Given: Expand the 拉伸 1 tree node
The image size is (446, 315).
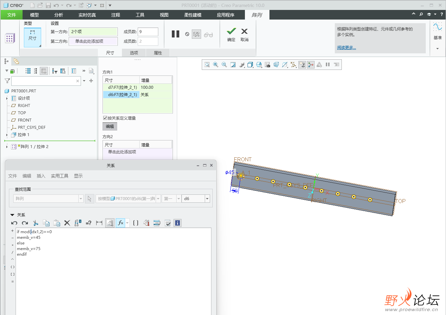Looking at the screenshot, I should 7,135.
